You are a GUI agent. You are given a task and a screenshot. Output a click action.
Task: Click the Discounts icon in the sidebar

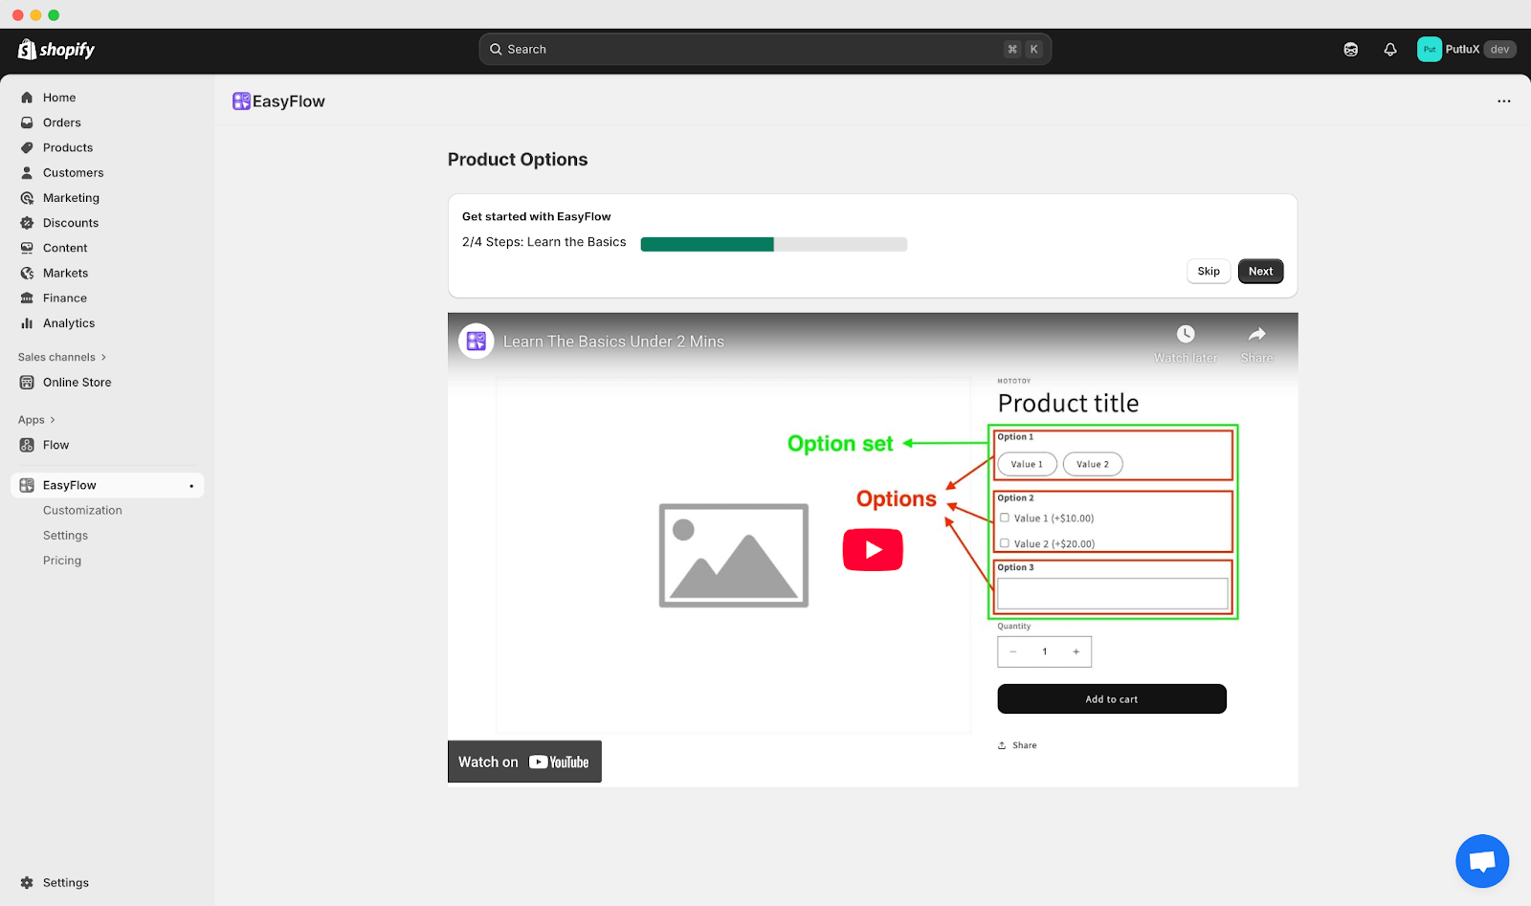pos(26,222)
